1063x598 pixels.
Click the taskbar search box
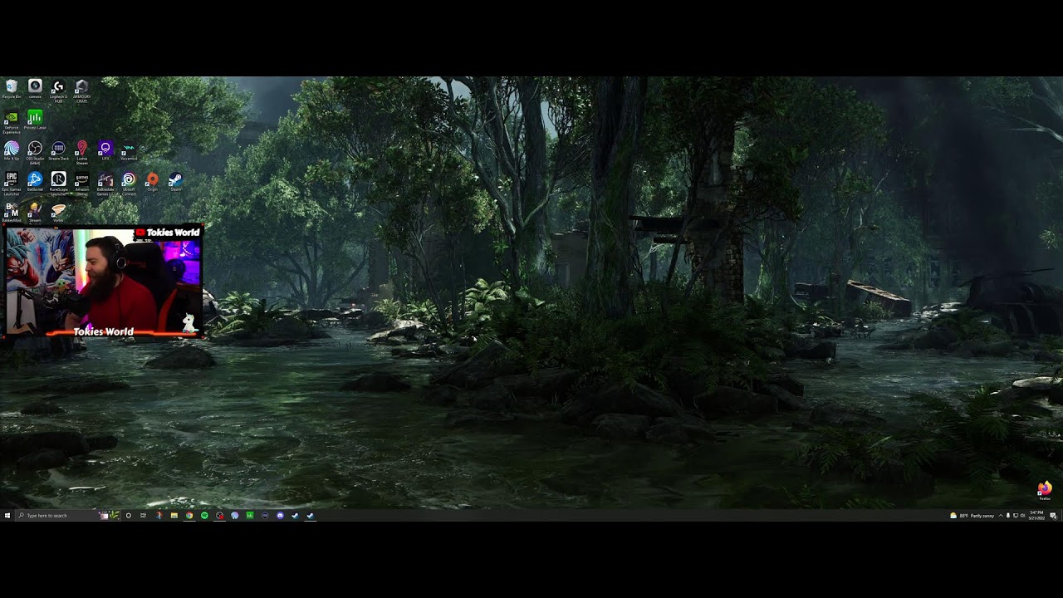(68, 516)
